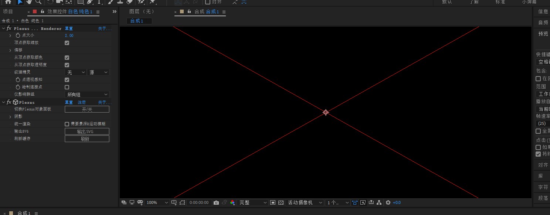Switch to the 项目 panel tab
The width and height of the screenshot is (550, 215).
click(x=8, y=12)
